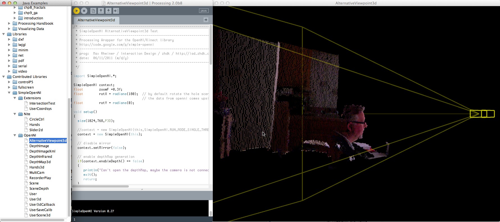The height and width of the screenshot is (222, 500).
Task: Click the code editor horizontal scrollbar
Action: tap(101, 186)
